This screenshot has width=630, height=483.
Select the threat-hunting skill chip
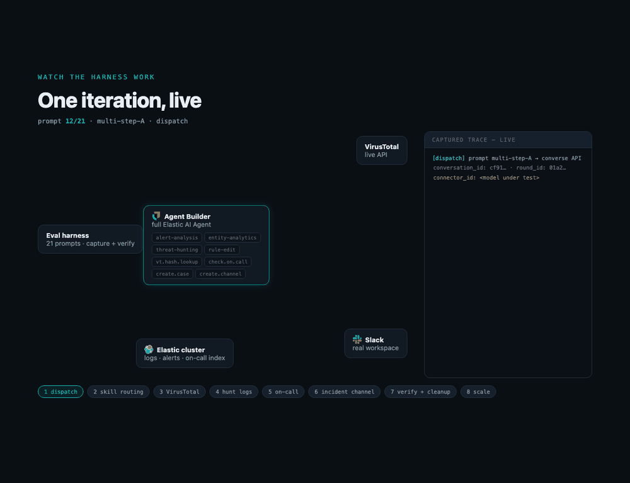pyautogui.click(x=177, y=250)
